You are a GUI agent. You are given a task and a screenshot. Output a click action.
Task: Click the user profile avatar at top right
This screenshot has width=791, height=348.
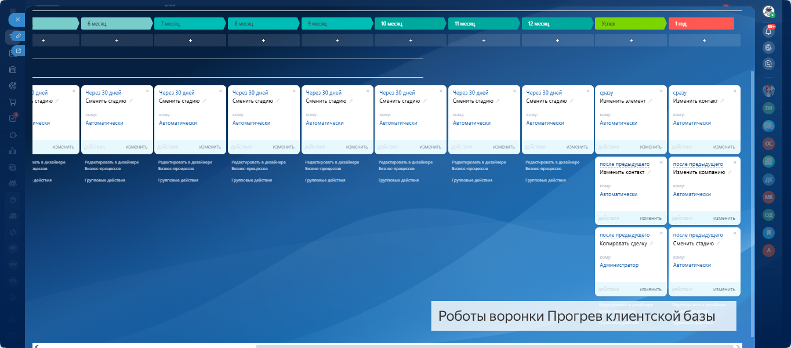pyautogui.click(x=769, y=12)
